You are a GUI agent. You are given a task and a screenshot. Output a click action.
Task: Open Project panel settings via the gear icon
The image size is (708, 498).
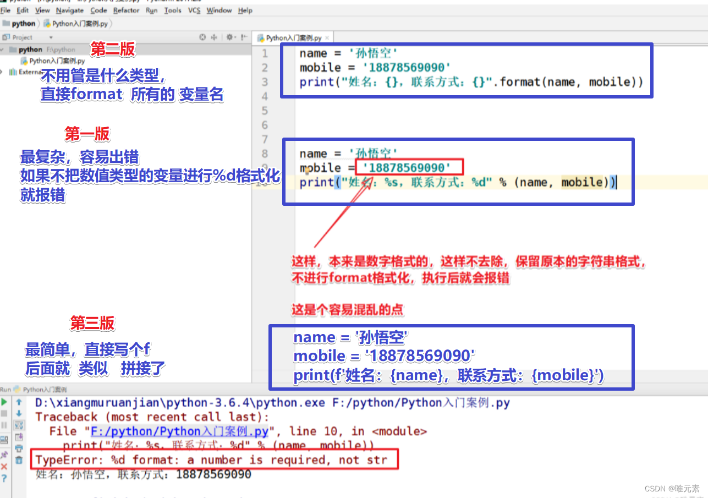point(229,37)
